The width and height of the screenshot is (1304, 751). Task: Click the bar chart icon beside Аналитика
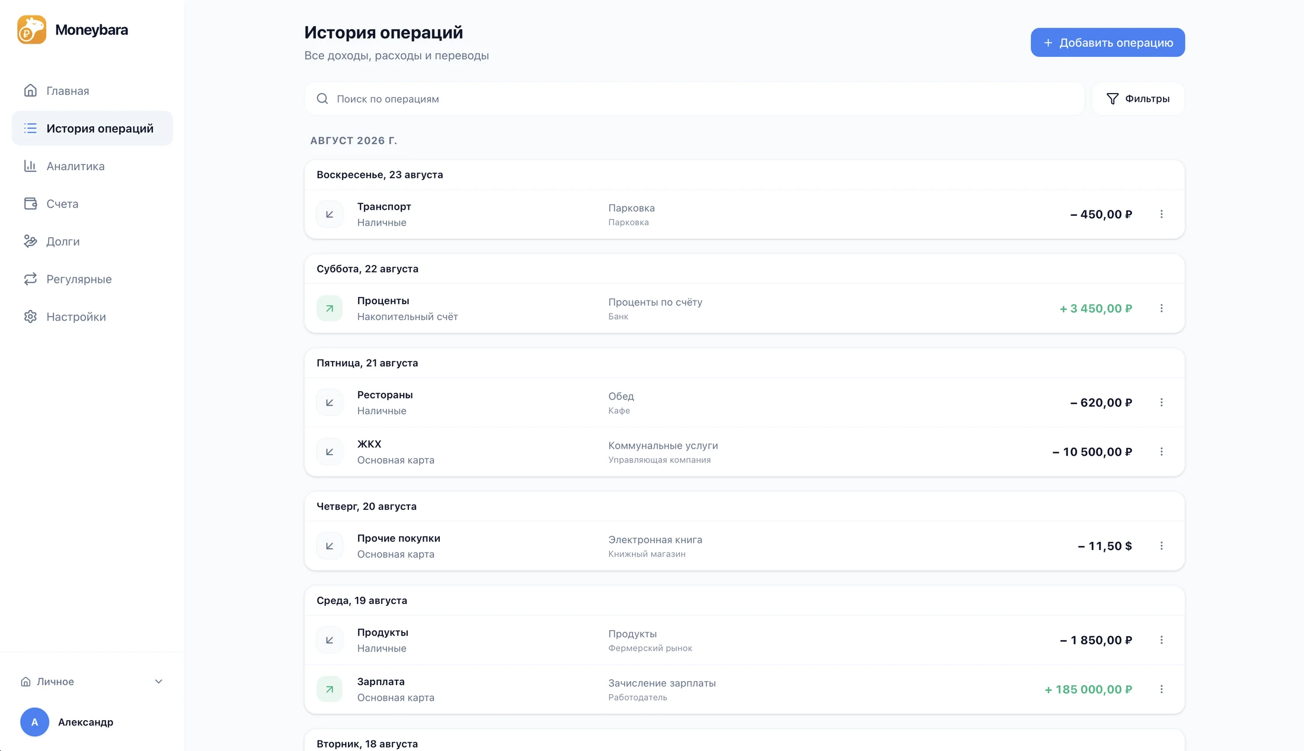(x=30, y=166)
